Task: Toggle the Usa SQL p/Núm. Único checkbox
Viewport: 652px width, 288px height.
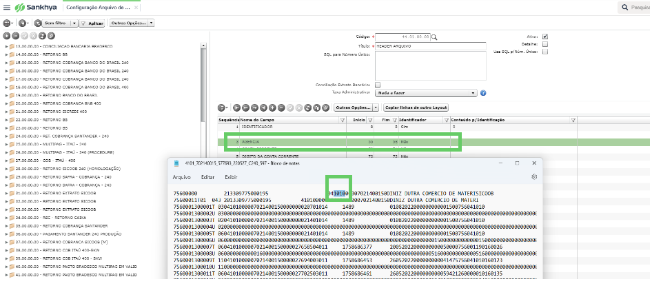Action: click(545, 52)
